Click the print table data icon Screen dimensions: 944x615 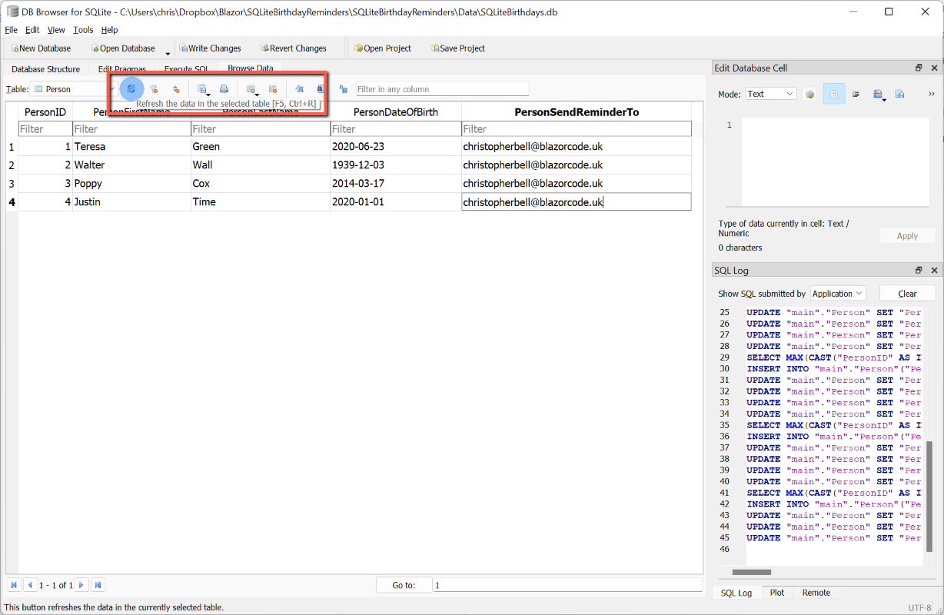[x=224, y=89]
